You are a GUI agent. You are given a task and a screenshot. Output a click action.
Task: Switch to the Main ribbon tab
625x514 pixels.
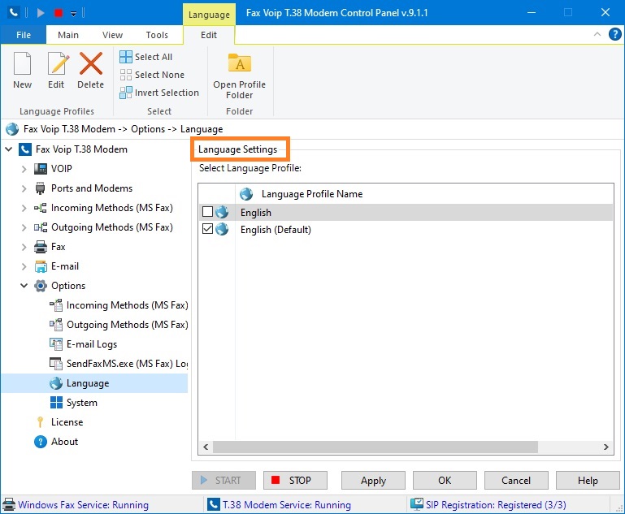click(x=68, y=35)
